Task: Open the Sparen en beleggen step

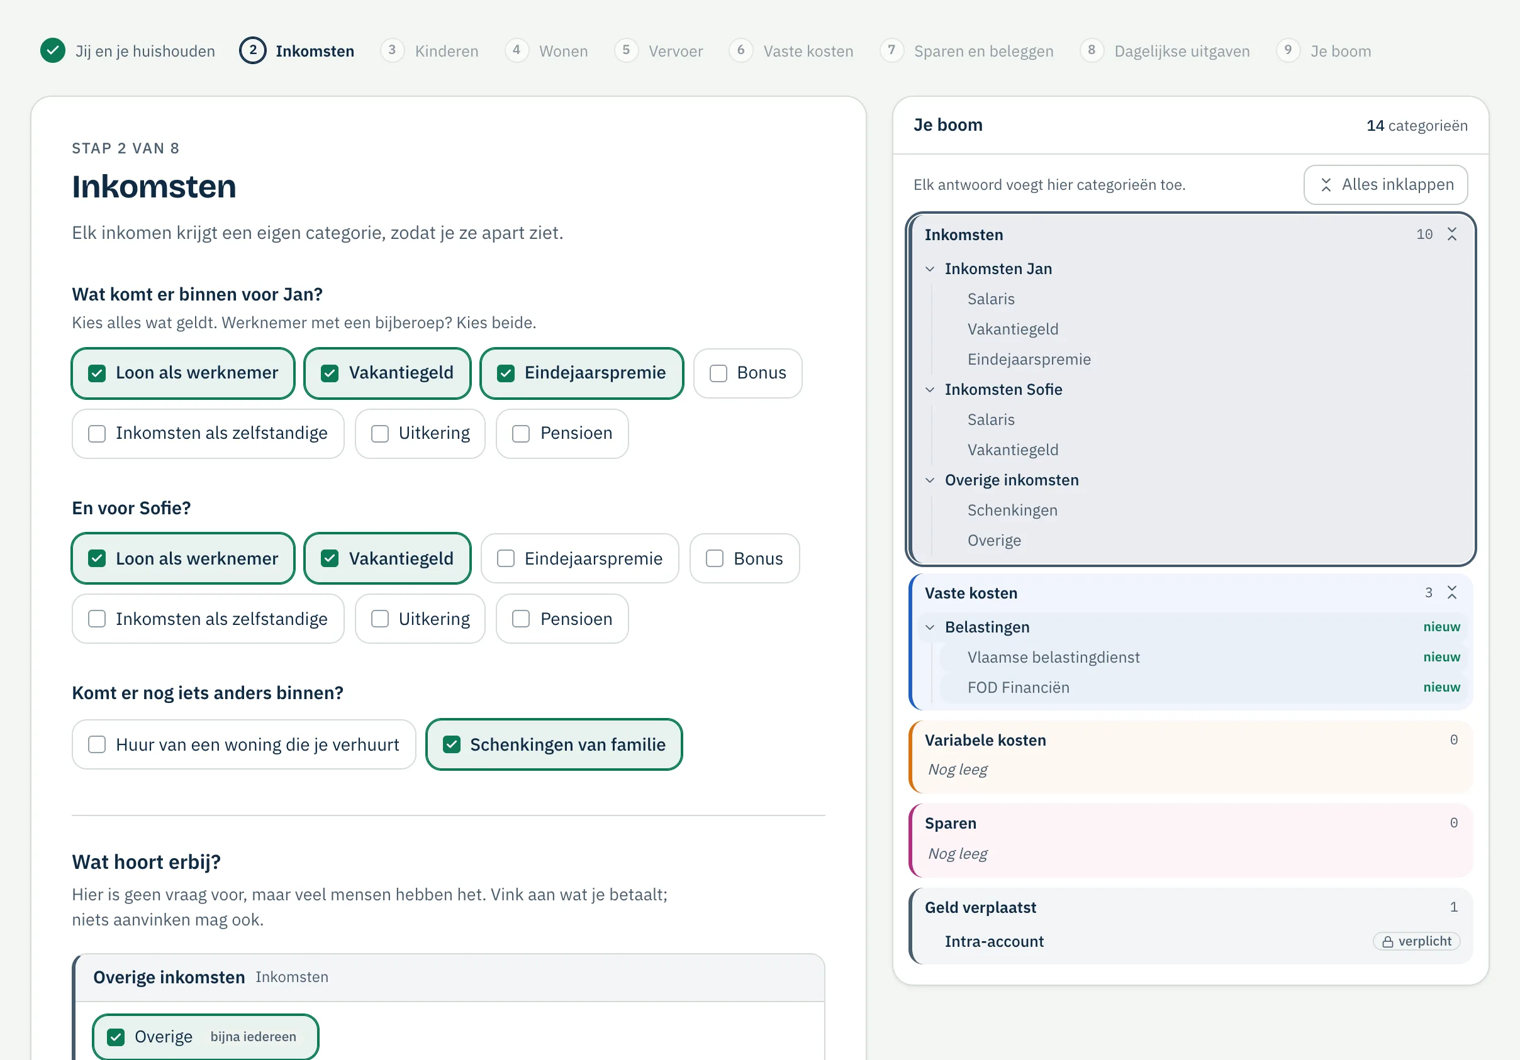Action: click(x=966, y=51)
